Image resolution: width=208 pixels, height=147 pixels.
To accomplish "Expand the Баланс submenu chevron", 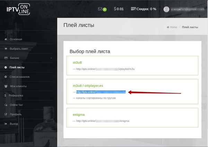I will coord(51,58).
